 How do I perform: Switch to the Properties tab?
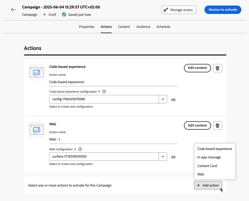pos(87,27)
